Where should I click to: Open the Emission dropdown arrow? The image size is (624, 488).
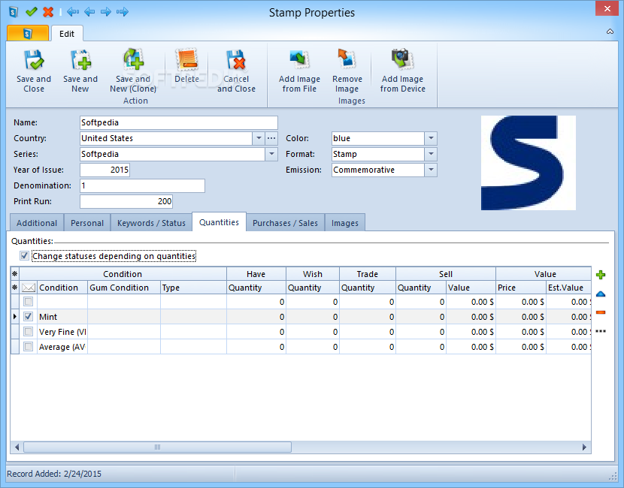(431, 170)
